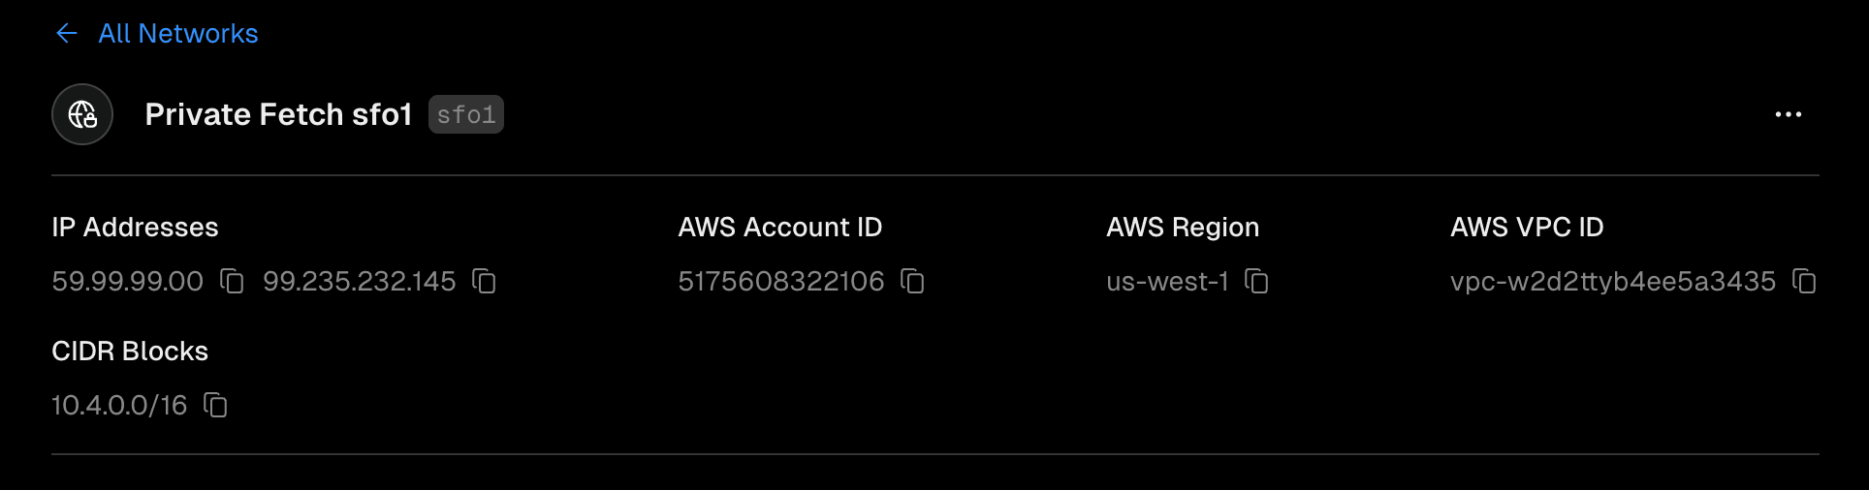
Task: Click the private network globe icon
Action: 82,114
